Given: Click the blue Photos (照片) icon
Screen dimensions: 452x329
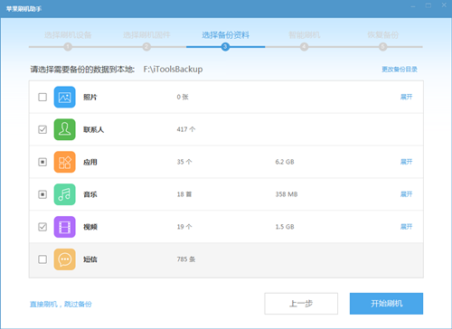Looking at the screenshot, I should point(64,97).
